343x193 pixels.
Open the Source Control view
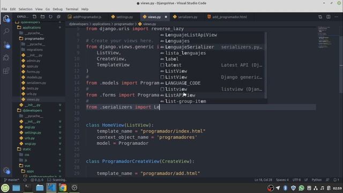[6, 45]
